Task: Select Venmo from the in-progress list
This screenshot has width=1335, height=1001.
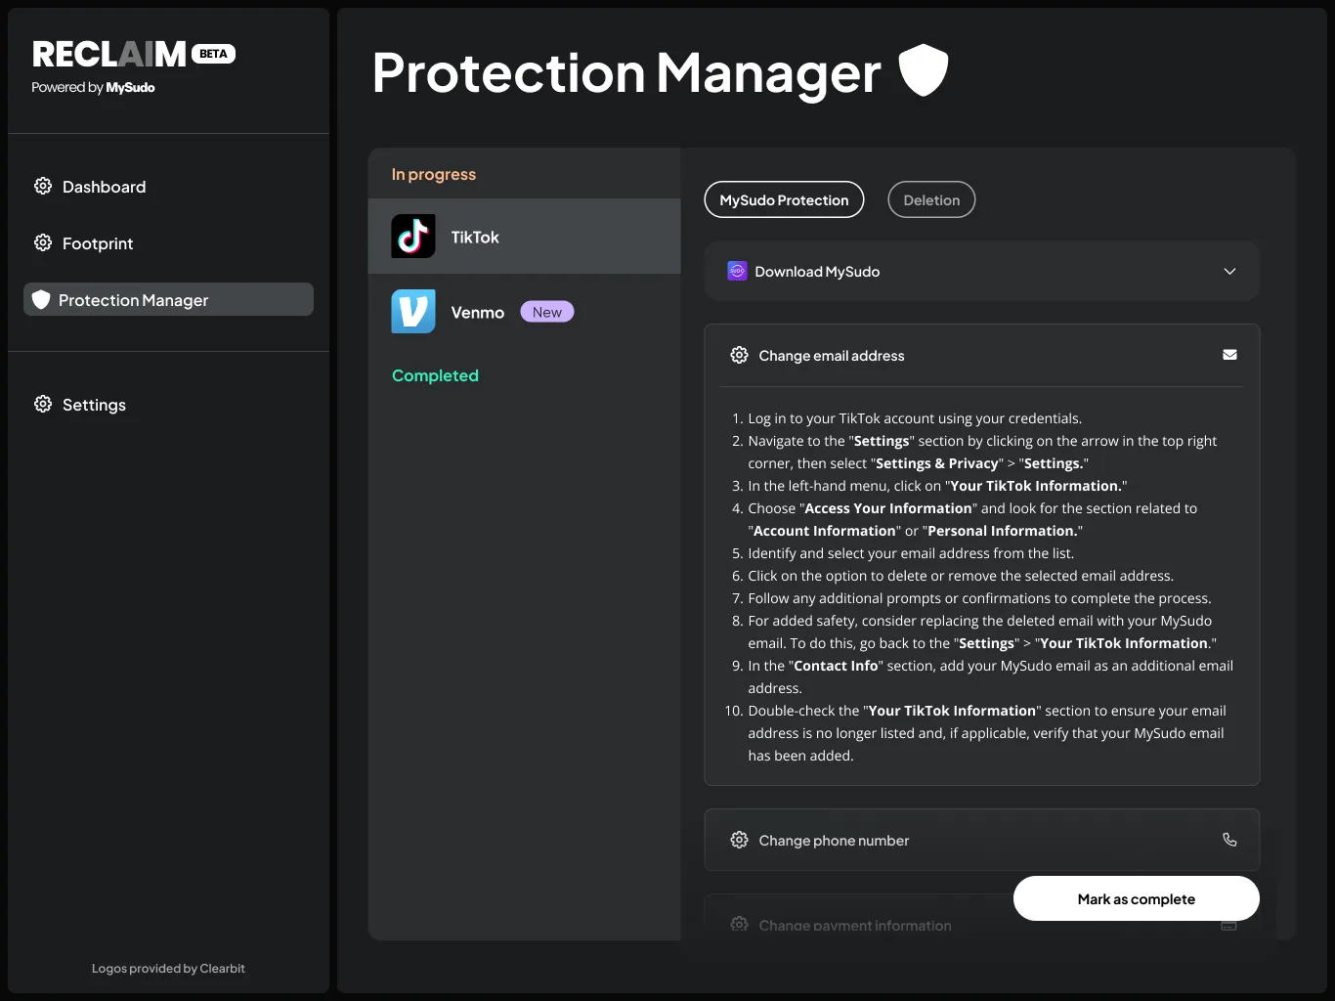Action: (477, 313)
